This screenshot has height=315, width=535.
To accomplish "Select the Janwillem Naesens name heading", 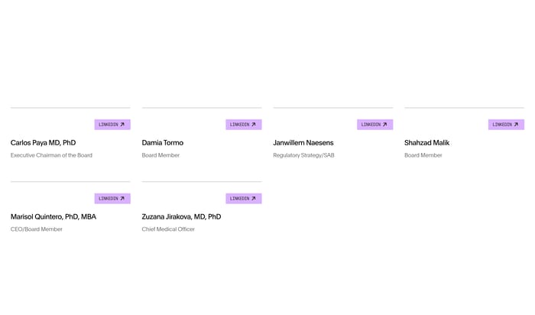I will point(303,143).
